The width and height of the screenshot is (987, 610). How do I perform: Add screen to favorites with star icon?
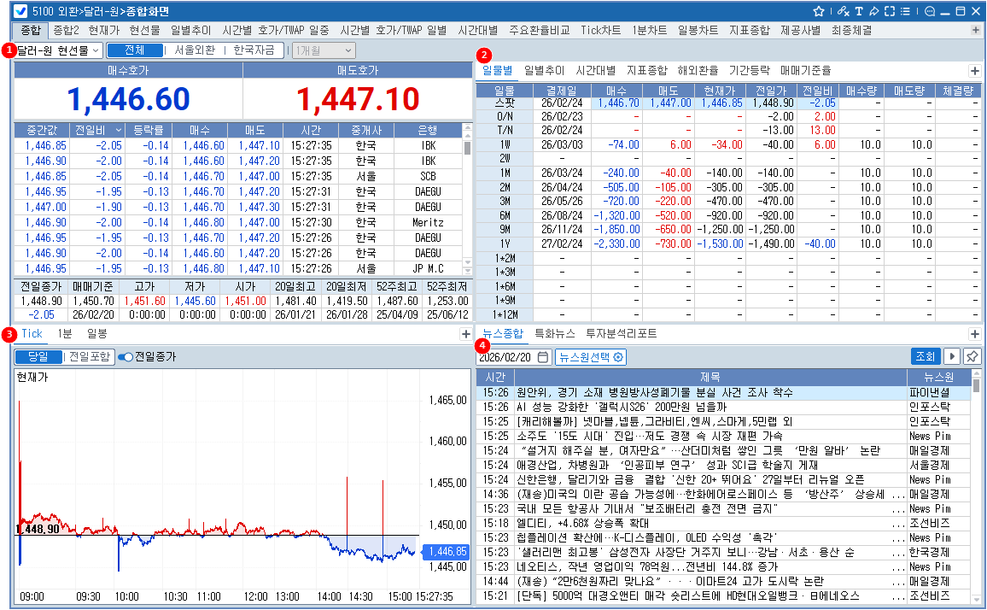coord(819,11)
